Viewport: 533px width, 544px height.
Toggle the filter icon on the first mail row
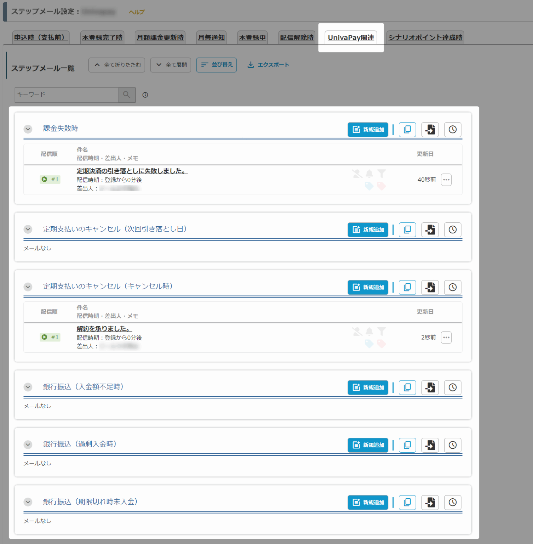point(382,174)
